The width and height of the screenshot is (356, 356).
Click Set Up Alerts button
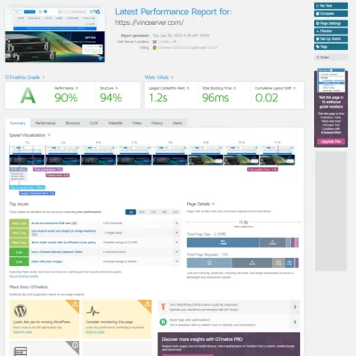point(331,39)
